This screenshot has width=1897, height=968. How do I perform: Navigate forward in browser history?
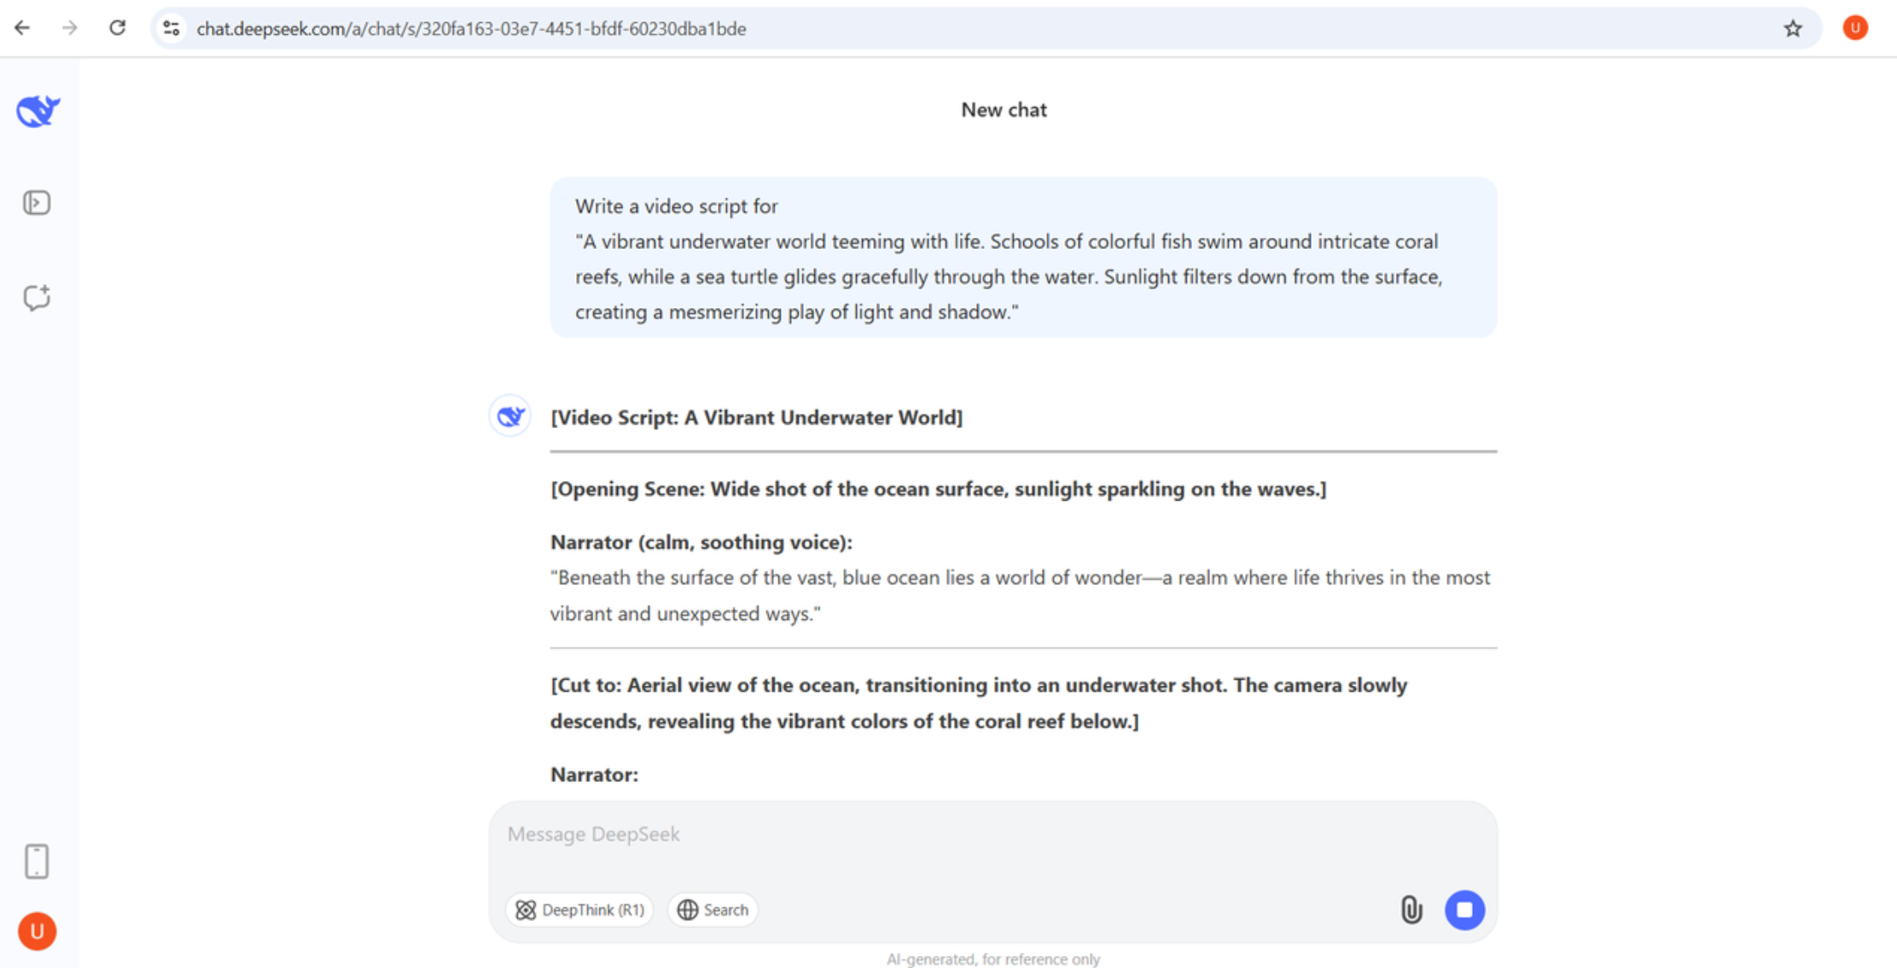point(69,27)
